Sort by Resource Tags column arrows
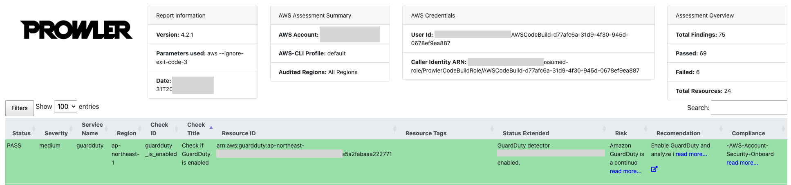 (492, 129)
